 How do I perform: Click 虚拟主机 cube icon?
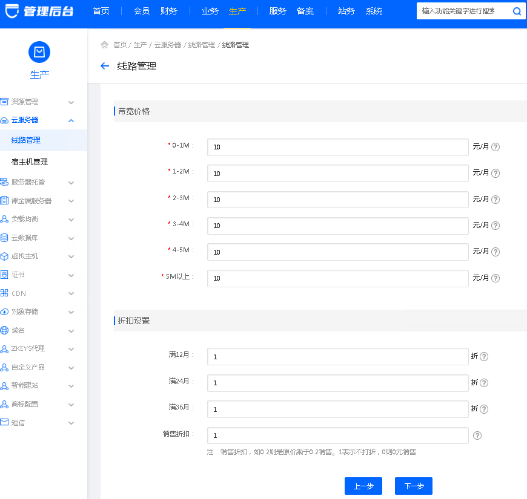[x=4, y=256]
